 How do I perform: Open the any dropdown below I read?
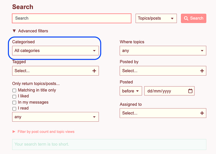[55, 117]
